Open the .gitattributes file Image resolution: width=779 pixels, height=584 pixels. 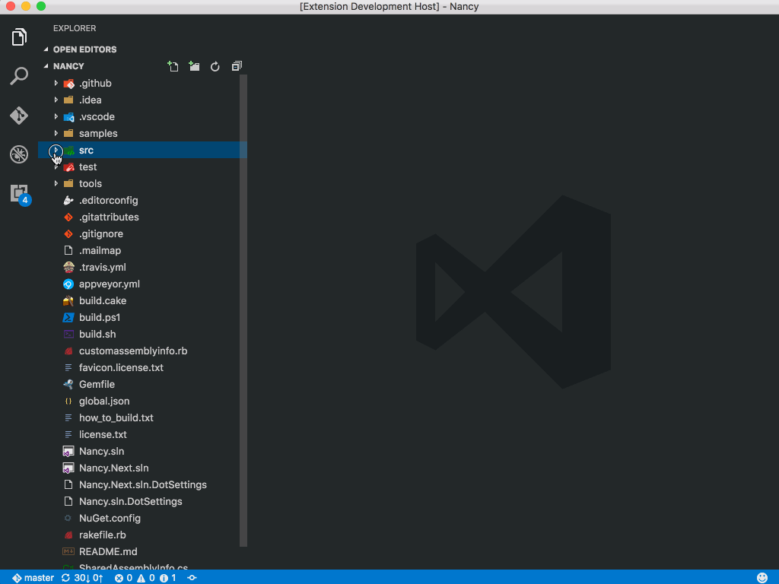[142, 217]
